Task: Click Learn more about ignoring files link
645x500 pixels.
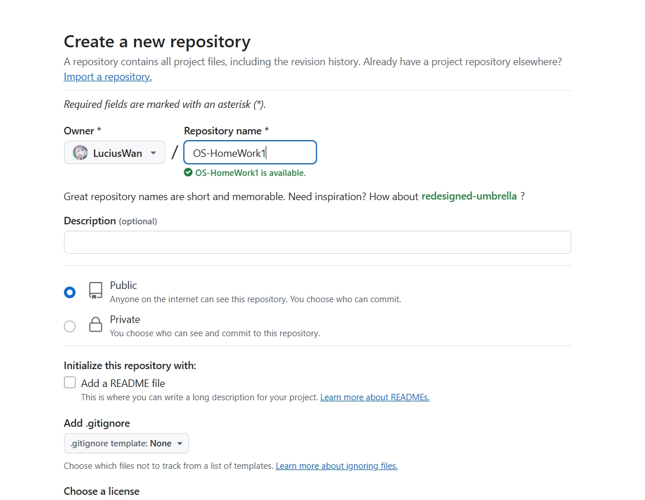Action: (337, 466)
